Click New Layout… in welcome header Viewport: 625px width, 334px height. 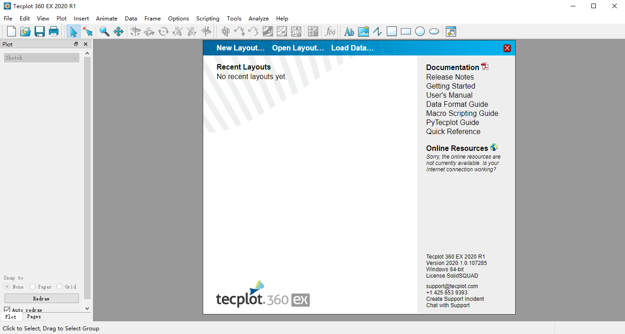(x=241, y=48)
